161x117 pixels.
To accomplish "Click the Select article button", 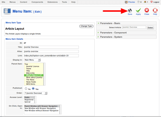I will (x=150, y=27).
